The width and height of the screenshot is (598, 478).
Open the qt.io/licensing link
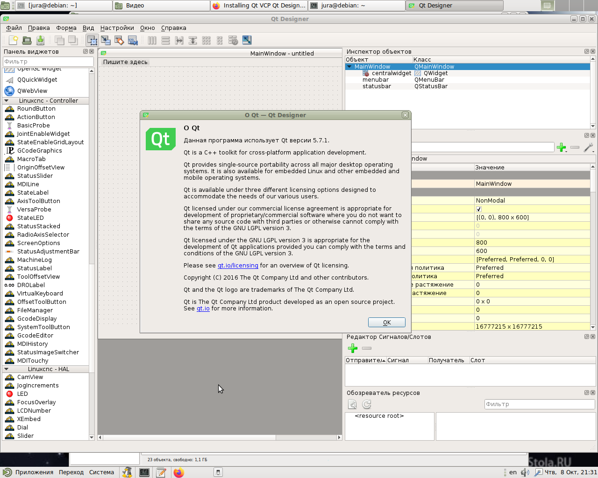click(x=238, y=266)
